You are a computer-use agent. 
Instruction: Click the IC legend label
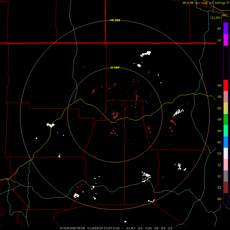[219, 165]
